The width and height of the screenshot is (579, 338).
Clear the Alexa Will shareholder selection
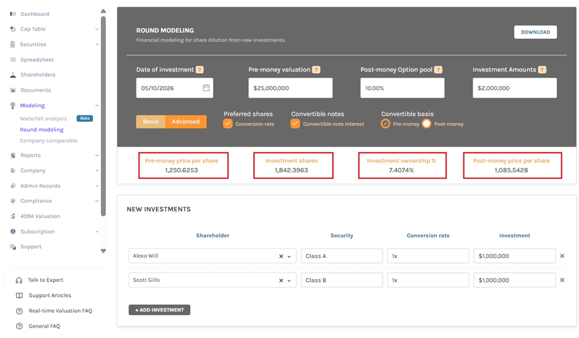click(x=281, y=256)
